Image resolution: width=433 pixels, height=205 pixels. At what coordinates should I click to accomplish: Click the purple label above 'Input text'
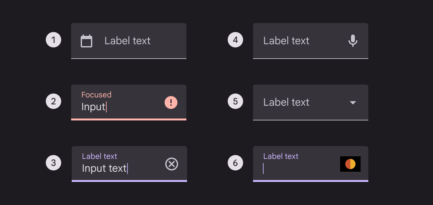click(x=100, y=156)
